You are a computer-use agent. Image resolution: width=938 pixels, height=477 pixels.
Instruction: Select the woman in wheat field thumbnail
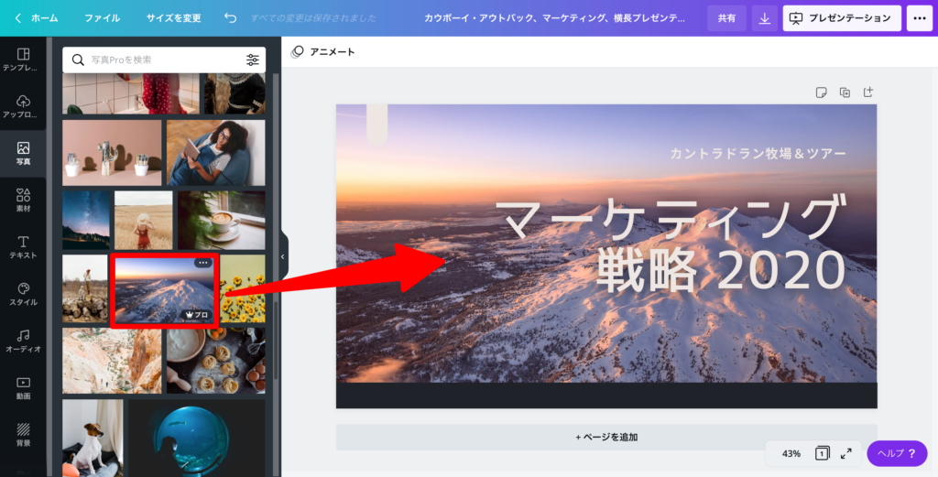pyautogui.click(x=144, y=221)
